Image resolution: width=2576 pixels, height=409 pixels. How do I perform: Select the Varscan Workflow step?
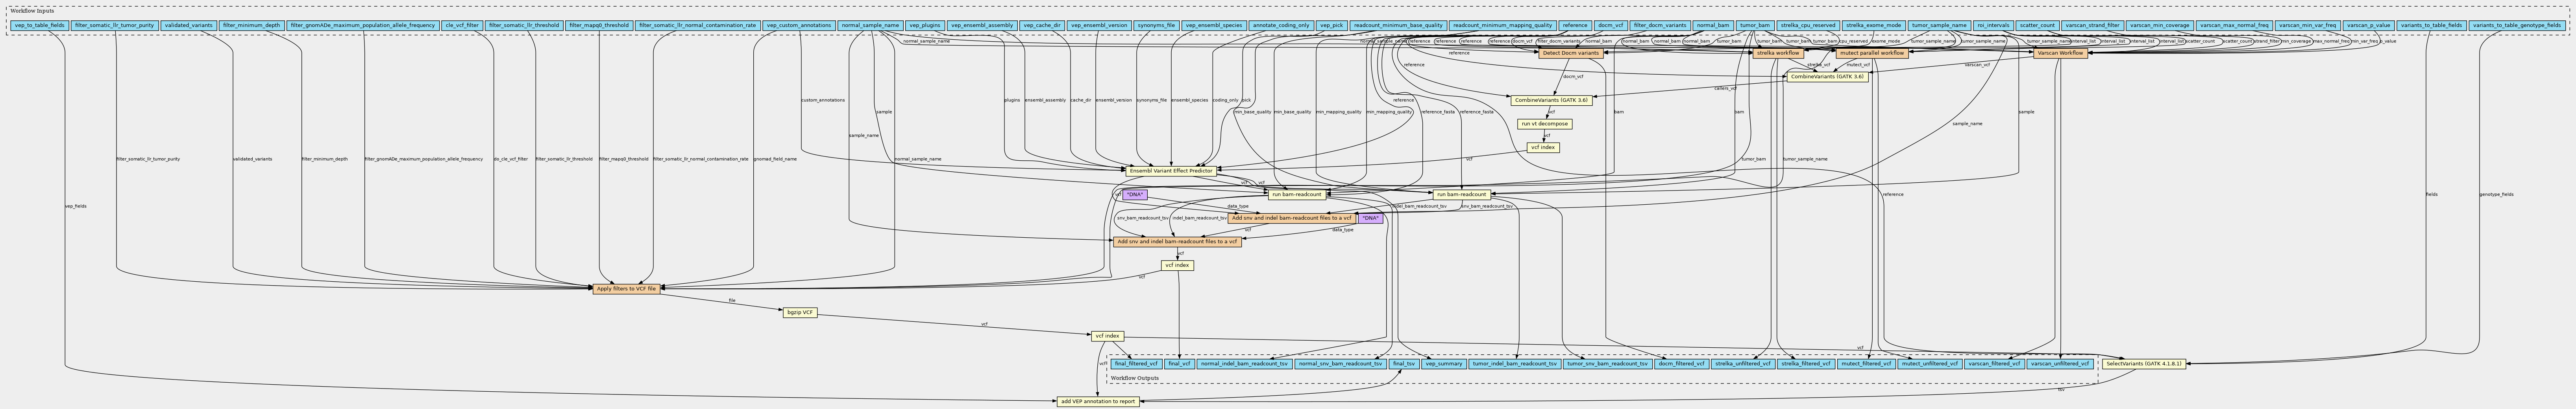pos(2060,53)
